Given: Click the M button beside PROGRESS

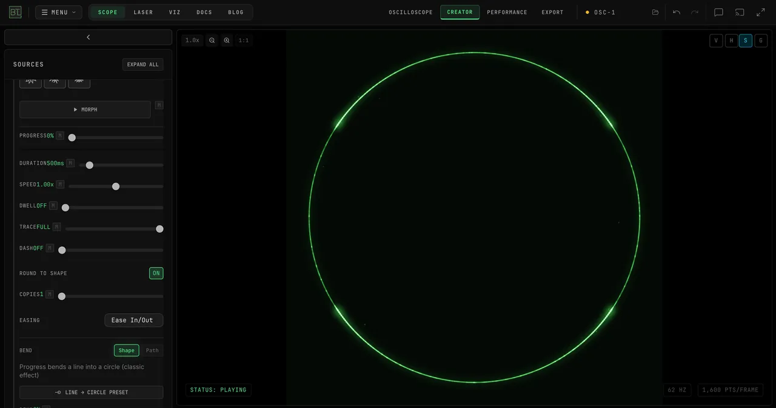Looking at the screenshot, I should 60,136.
